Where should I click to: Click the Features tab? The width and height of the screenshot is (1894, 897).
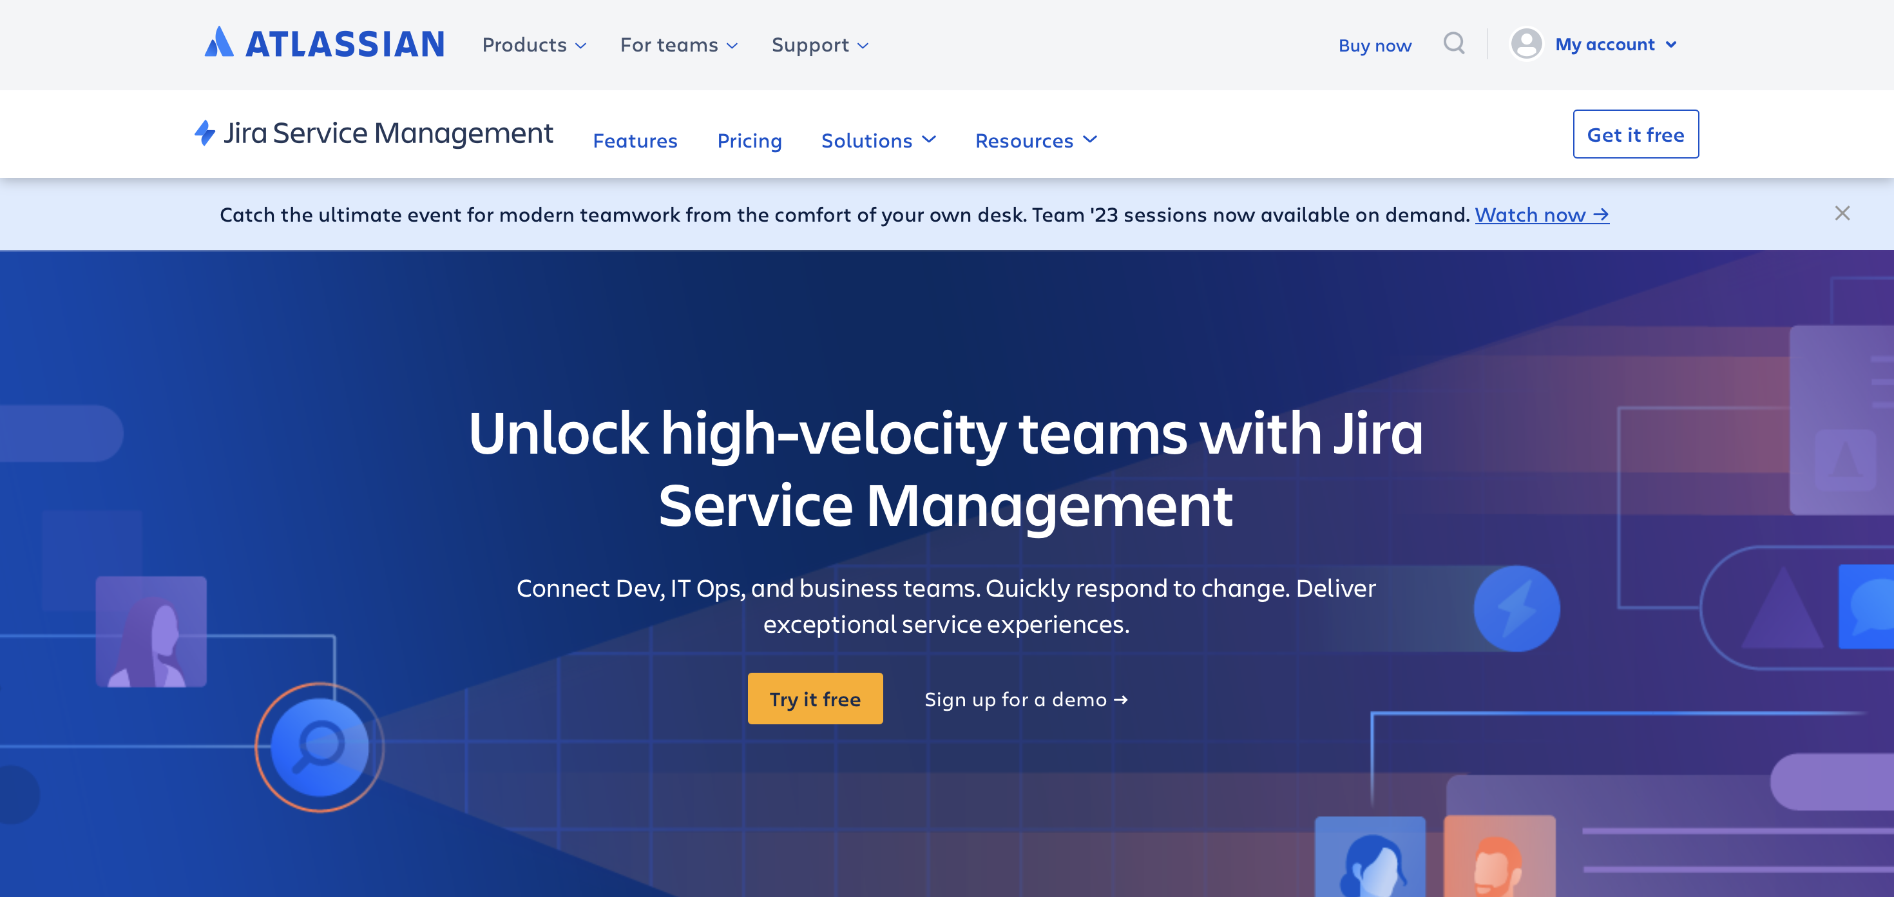(x=634, y=139)
